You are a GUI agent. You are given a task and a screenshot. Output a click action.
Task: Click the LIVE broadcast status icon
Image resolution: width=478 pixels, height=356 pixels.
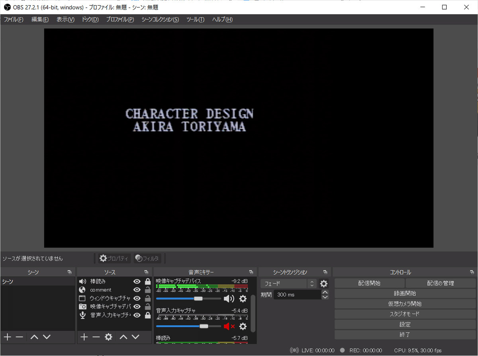tap(294, 350)
